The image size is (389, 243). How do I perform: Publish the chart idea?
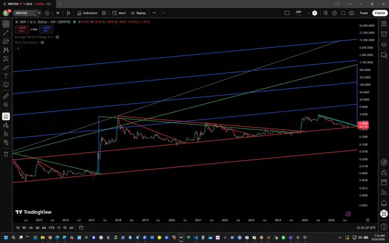(380, 13)
